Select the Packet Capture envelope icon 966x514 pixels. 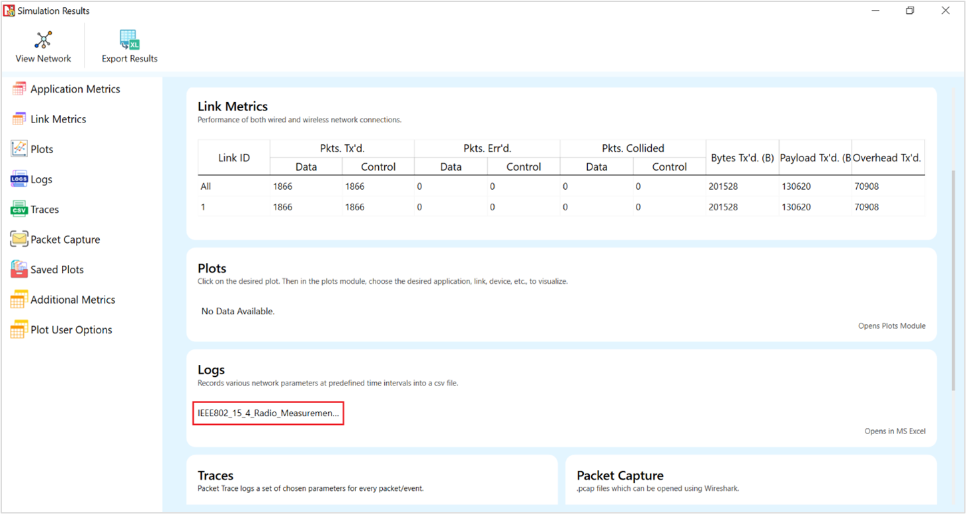pos(19,240)
